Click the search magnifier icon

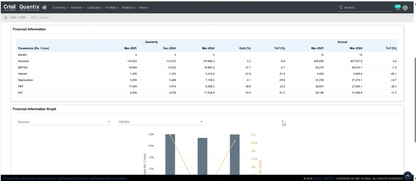[x=341, y=8]
